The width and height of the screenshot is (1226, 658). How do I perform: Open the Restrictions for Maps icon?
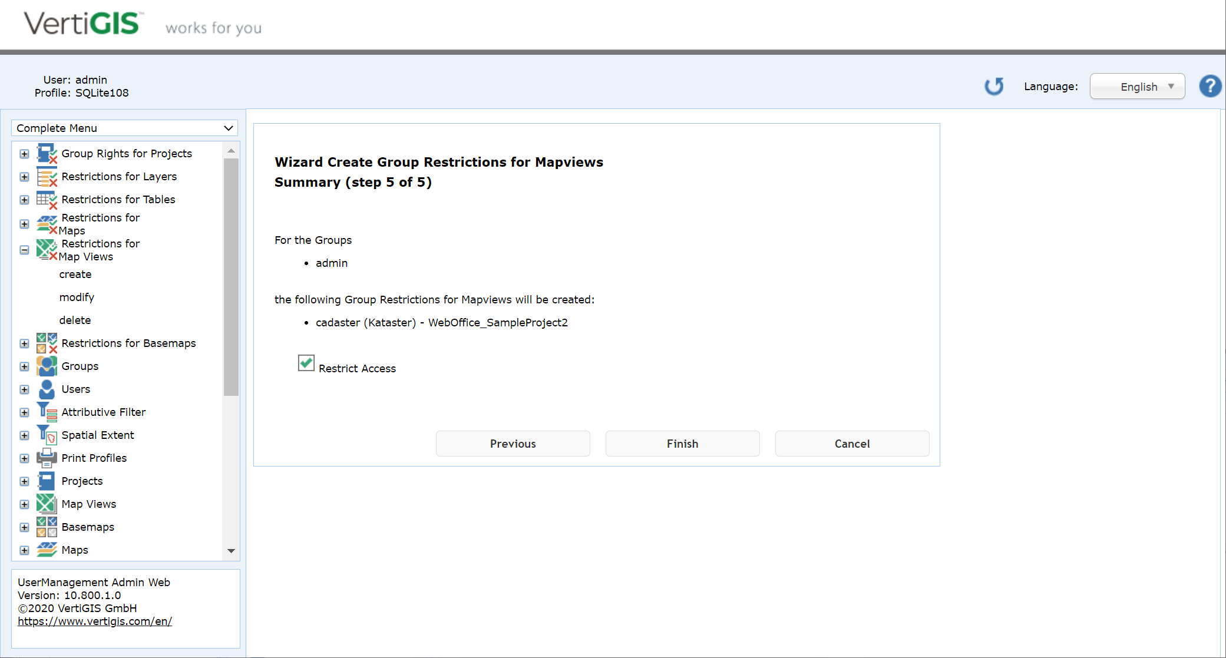(47, 223)
